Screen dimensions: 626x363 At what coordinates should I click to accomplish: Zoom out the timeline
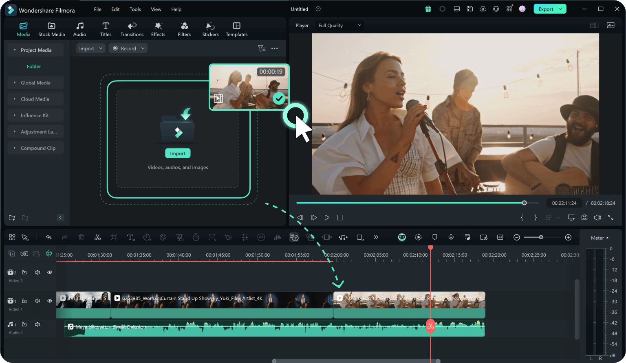coord(517,237)
